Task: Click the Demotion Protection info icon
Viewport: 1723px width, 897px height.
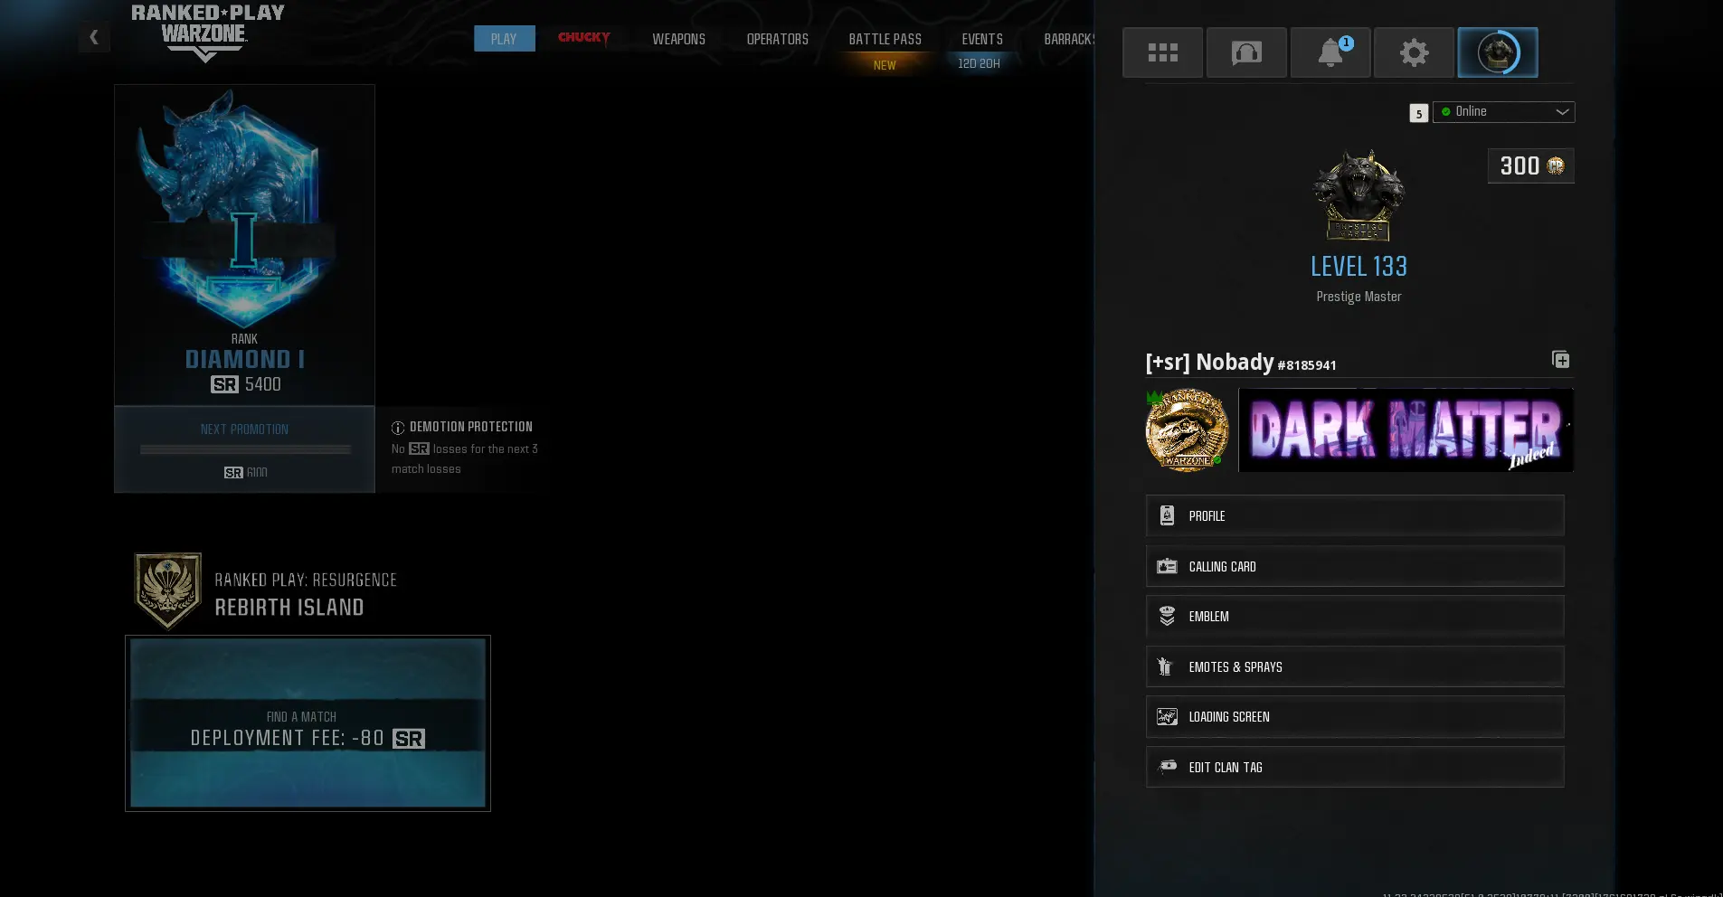Action: (398, 428)
